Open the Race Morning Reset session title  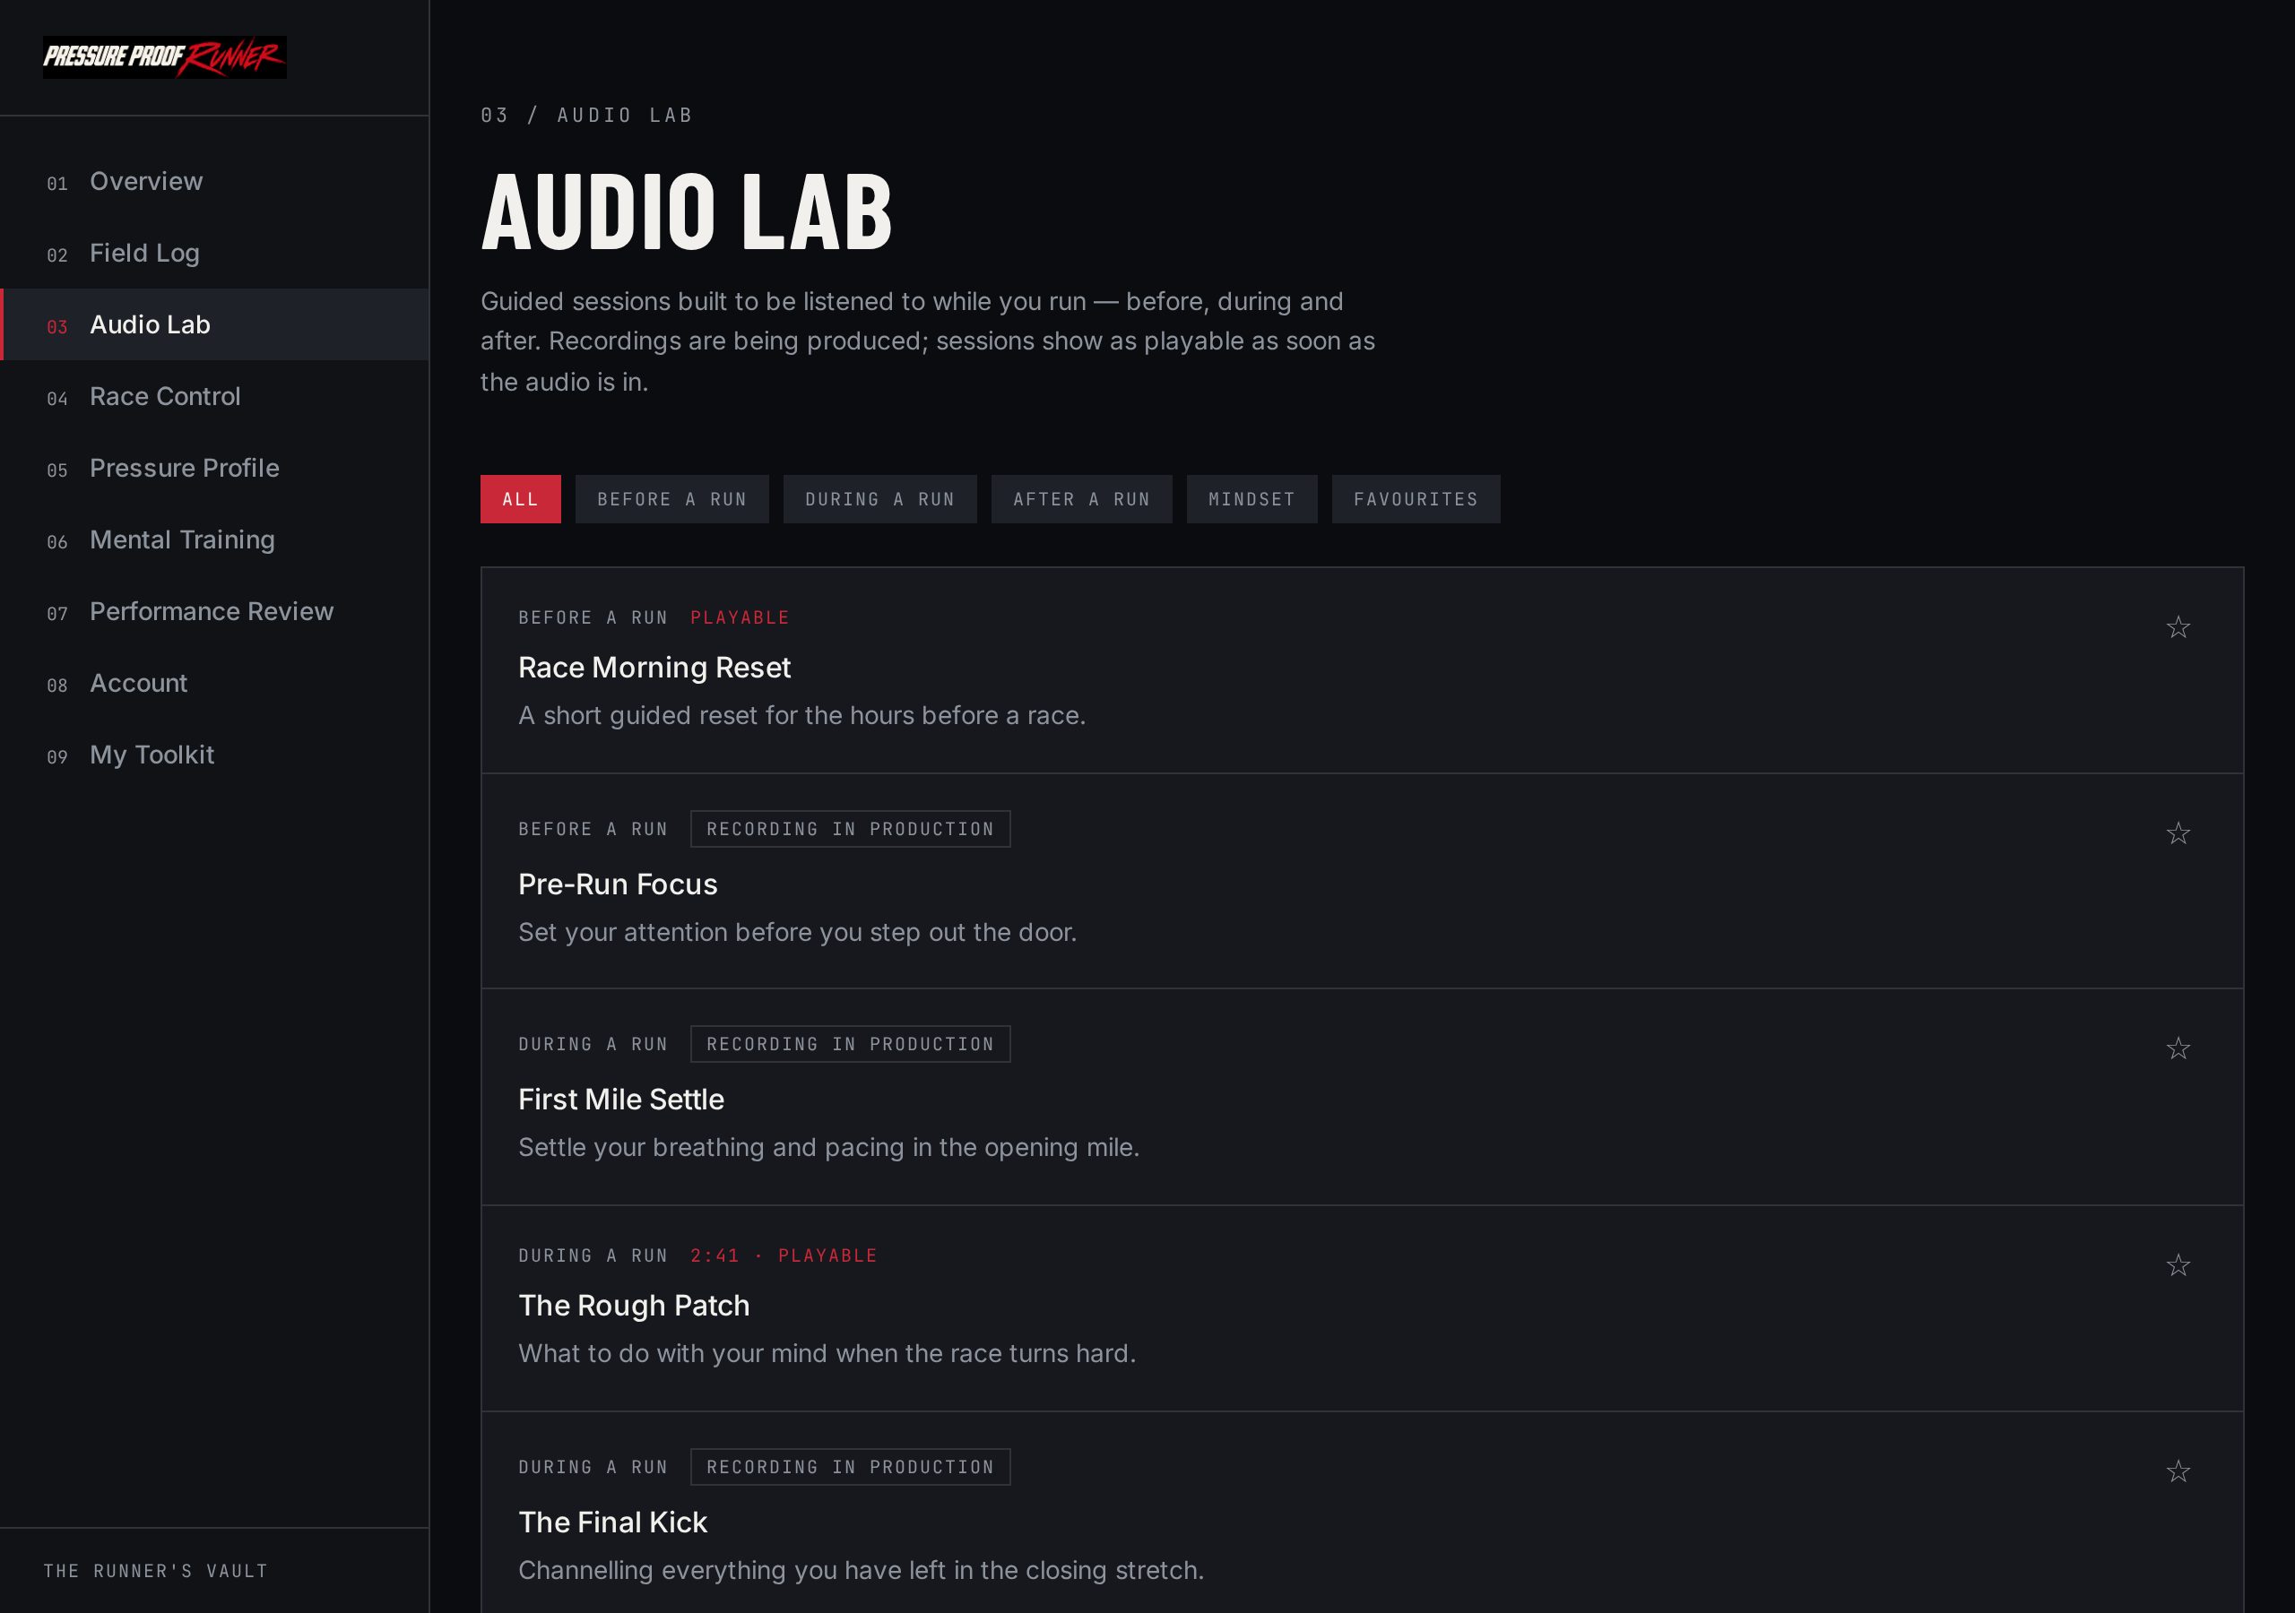(654, 668)
